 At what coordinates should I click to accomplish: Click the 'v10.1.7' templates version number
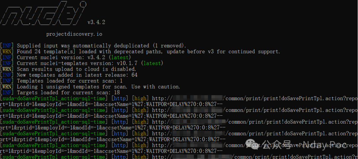127,63
